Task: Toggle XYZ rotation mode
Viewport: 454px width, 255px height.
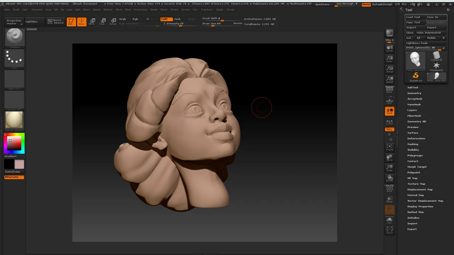Action: tap(389, 130)
